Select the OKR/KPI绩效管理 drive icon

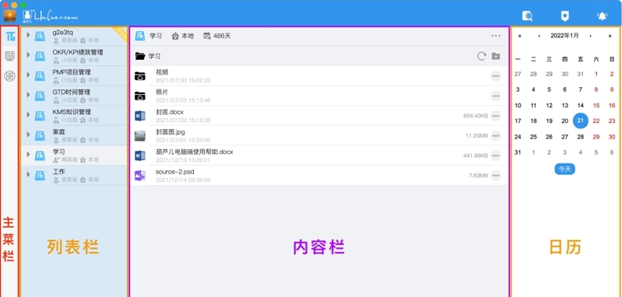click(40, 56)
